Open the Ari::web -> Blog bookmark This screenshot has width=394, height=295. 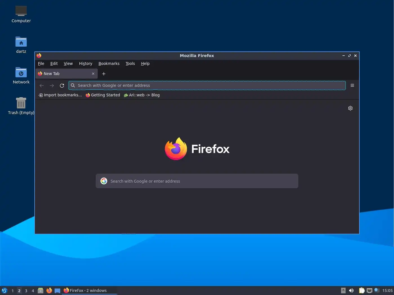click(142, 95)
